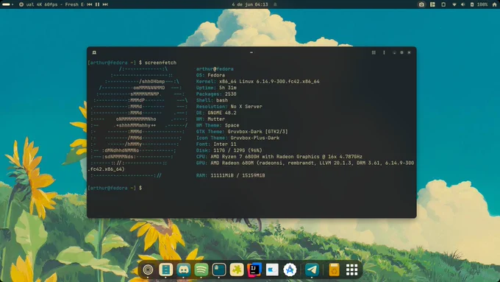Click the clipboard indicator in top bar
The image size is (500, 282).
click(443, 4)
